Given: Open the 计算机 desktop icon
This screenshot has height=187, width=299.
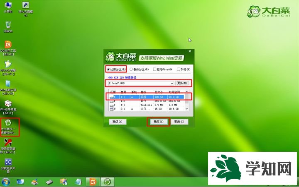Looking at the screenshot, I should 8,6.
